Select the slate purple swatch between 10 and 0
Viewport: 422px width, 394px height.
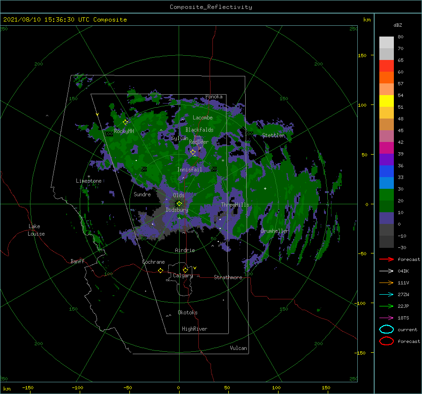(386, 218)
